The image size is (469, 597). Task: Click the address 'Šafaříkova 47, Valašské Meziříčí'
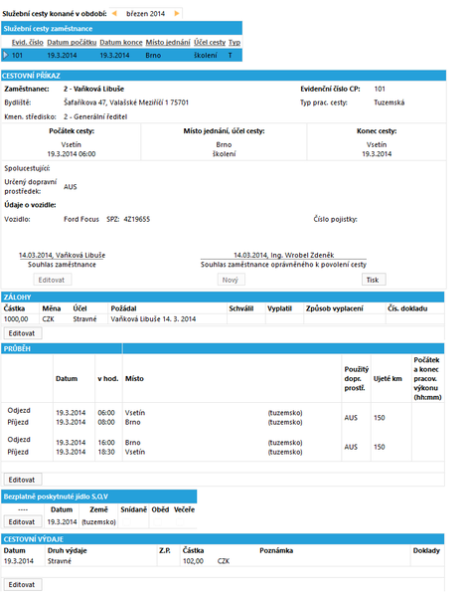tap(113, 102)
